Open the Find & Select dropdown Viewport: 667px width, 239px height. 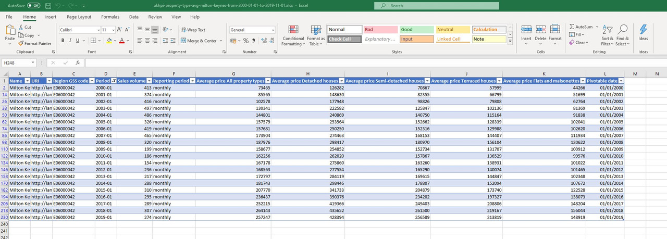622,34
